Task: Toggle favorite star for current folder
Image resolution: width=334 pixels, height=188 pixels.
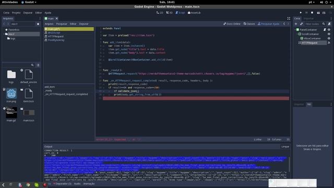Action: [38, 24]
